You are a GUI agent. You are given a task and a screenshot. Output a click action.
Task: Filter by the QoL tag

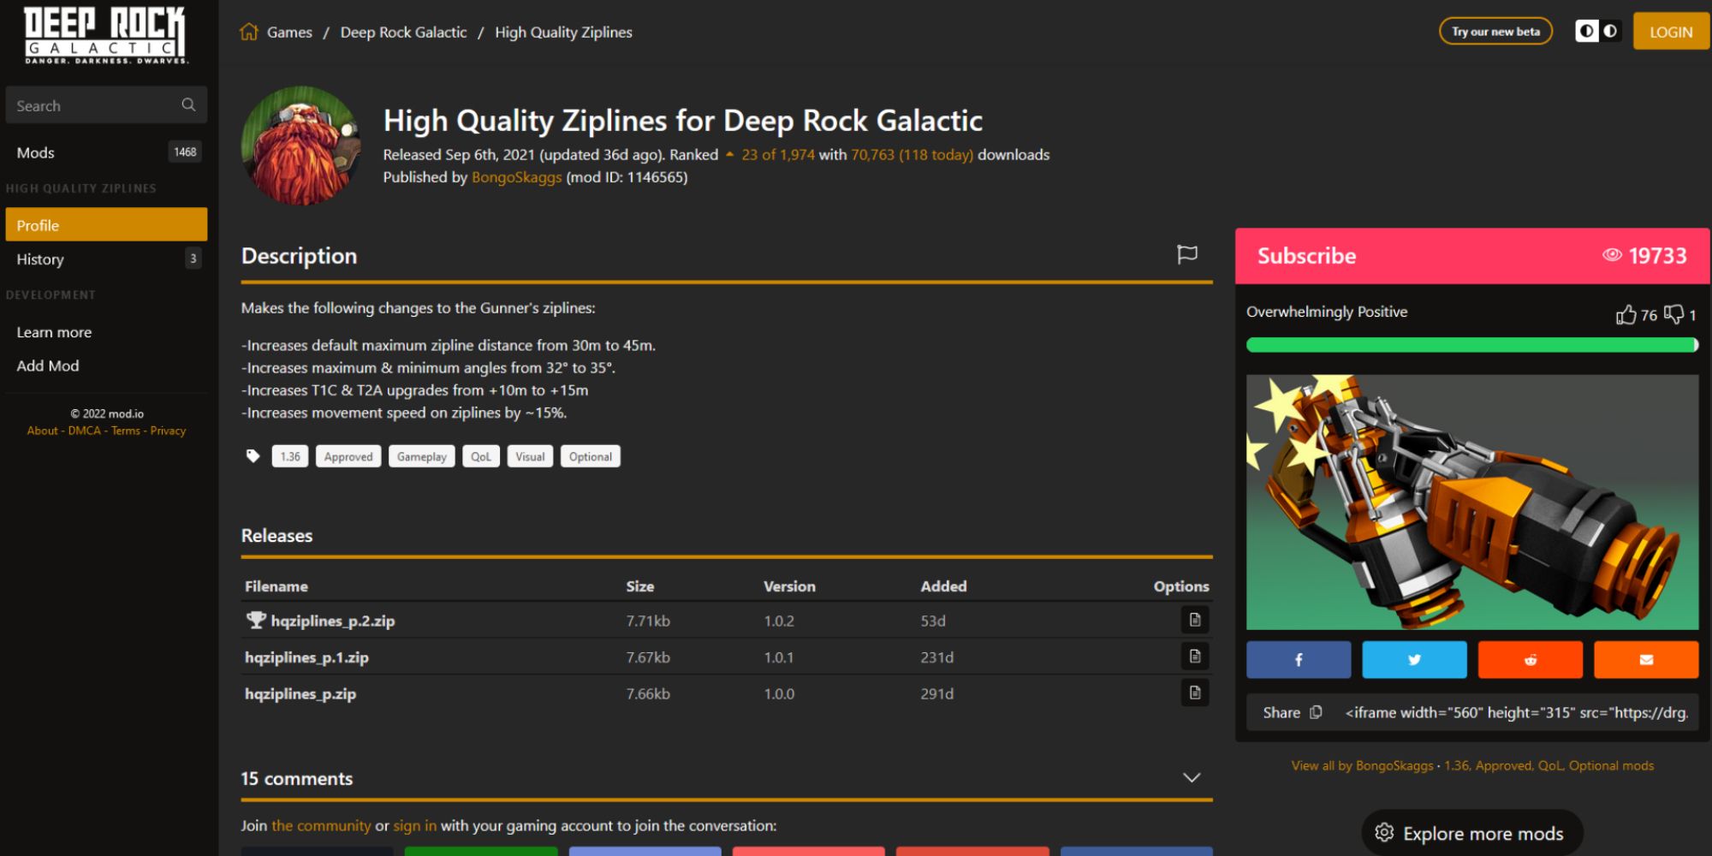coord(481,456)
